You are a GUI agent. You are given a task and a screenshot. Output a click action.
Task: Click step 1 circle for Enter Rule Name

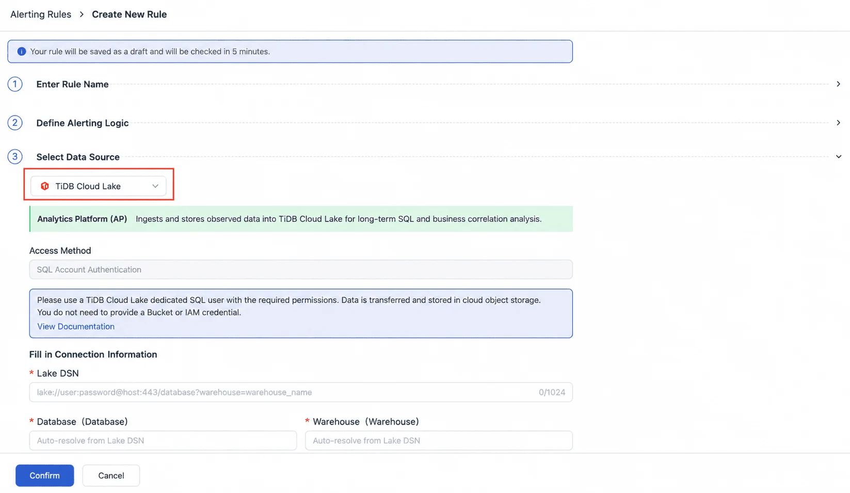pos(15,84)
